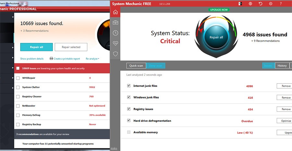Click the printer icon beside printable report
The height and width of the screenshot is (151, 292).
(51, 58)
